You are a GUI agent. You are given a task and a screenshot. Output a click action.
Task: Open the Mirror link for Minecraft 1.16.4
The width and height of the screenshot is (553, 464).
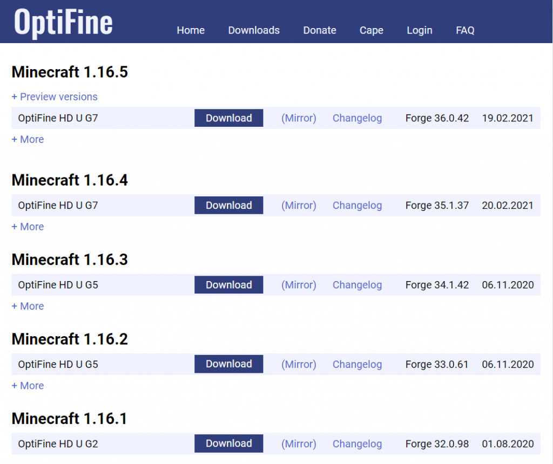tap(299, 206)
